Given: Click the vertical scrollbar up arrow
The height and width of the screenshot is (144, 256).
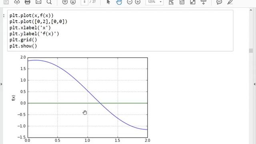Looking at the screenshot, I should click(251, 10).
